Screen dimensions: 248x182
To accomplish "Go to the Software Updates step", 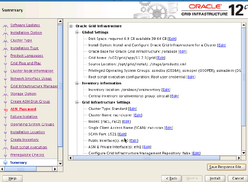I will pyautogui.click(x=25, y=25).
